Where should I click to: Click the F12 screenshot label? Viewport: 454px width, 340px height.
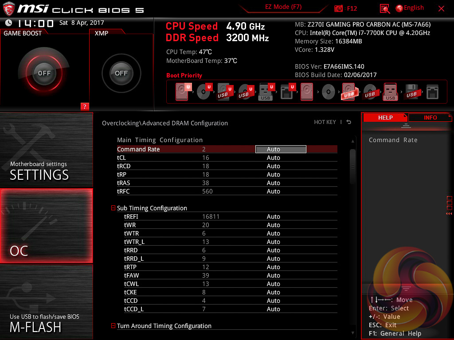[x=352, y=9]
